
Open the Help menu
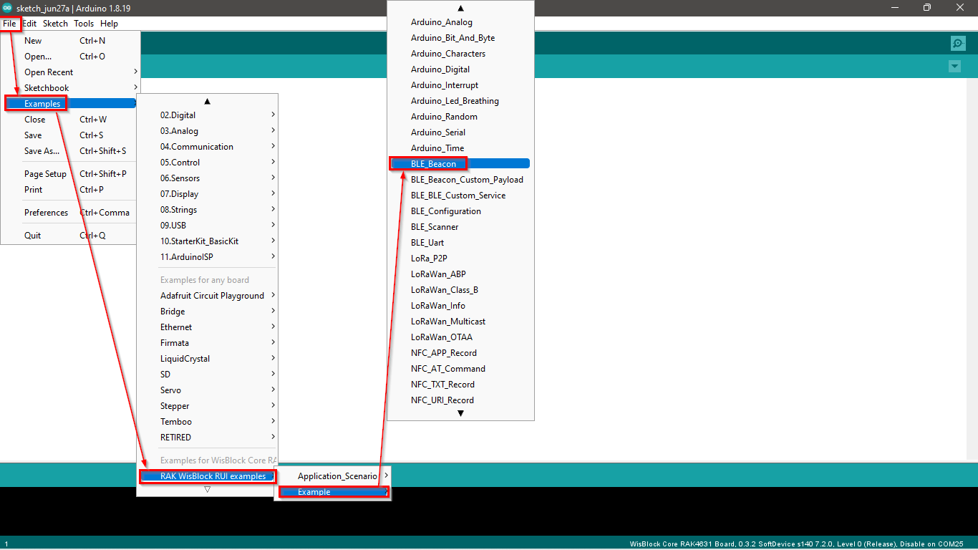(109, 24)
